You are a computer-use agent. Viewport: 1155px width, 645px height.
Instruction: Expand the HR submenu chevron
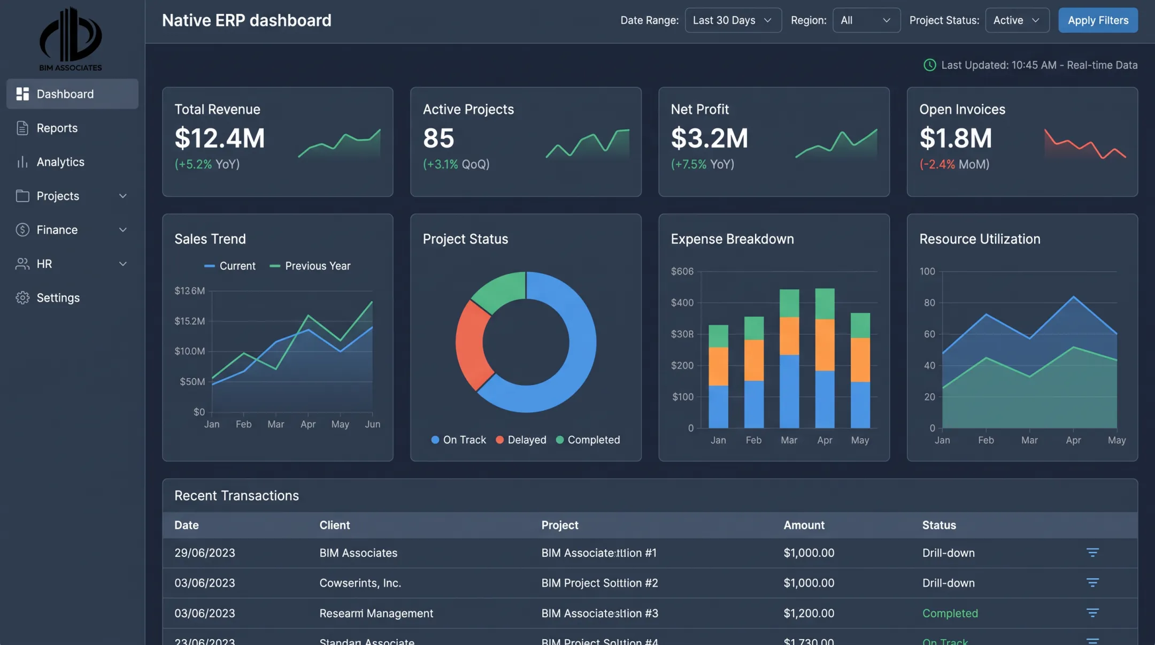(123, 264)
